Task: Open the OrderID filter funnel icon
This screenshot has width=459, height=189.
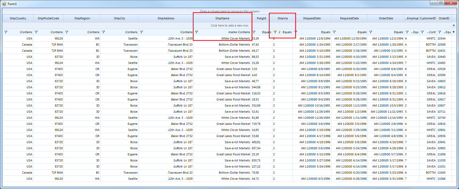Action: pos(440,32)
